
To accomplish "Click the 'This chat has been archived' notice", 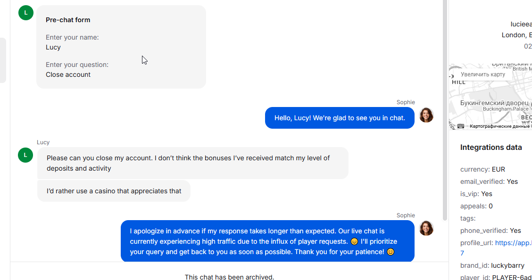I will click(x=229, y=277).
